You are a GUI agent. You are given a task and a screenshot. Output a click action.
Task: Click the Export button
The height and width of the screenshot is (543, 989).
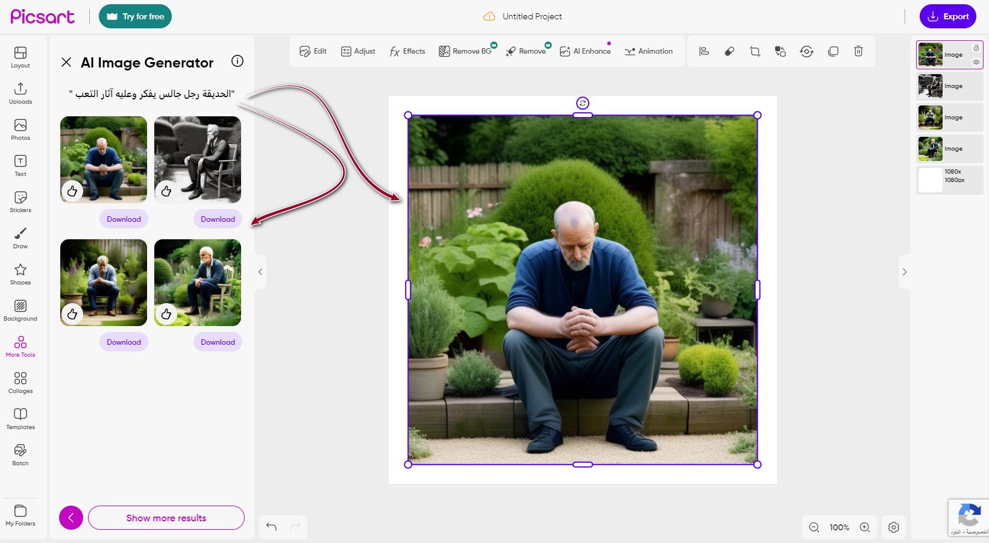(x=947, y=17)
